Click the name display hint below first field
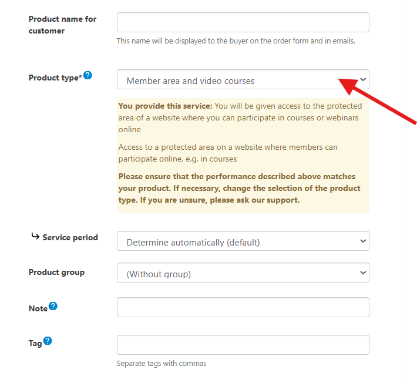417x383 pixels. coord(236,41)
